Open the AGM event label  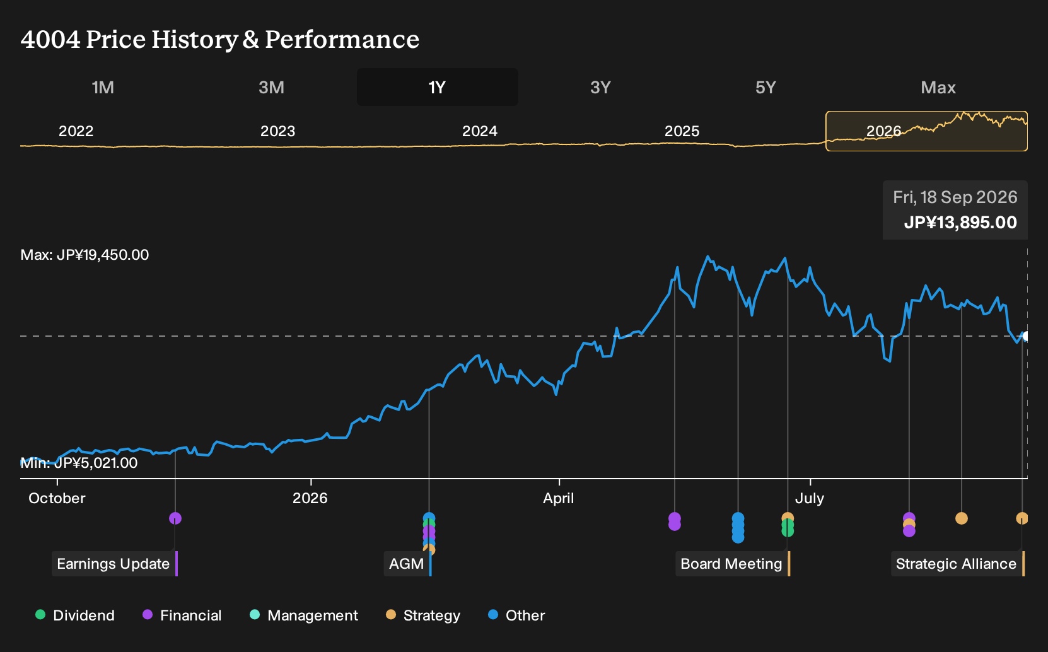point(407,564)
